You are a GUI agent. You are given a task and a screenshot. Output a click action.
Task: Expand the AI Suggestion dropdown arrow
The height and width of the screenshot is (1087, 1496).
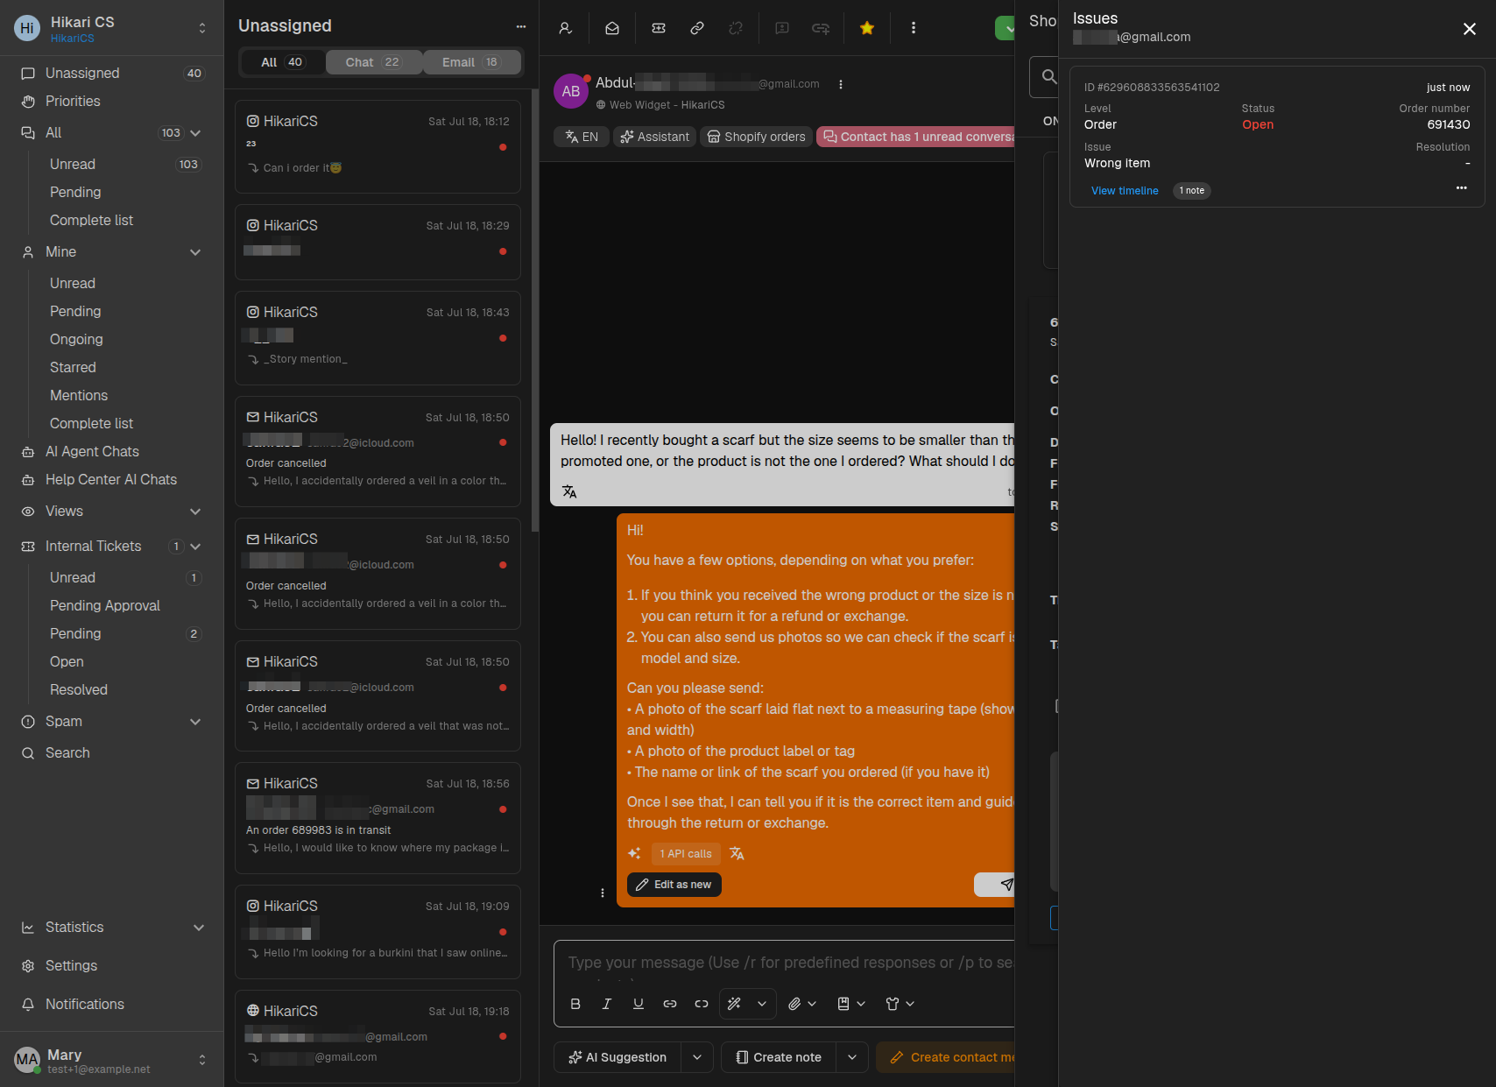pos(697,1057)
